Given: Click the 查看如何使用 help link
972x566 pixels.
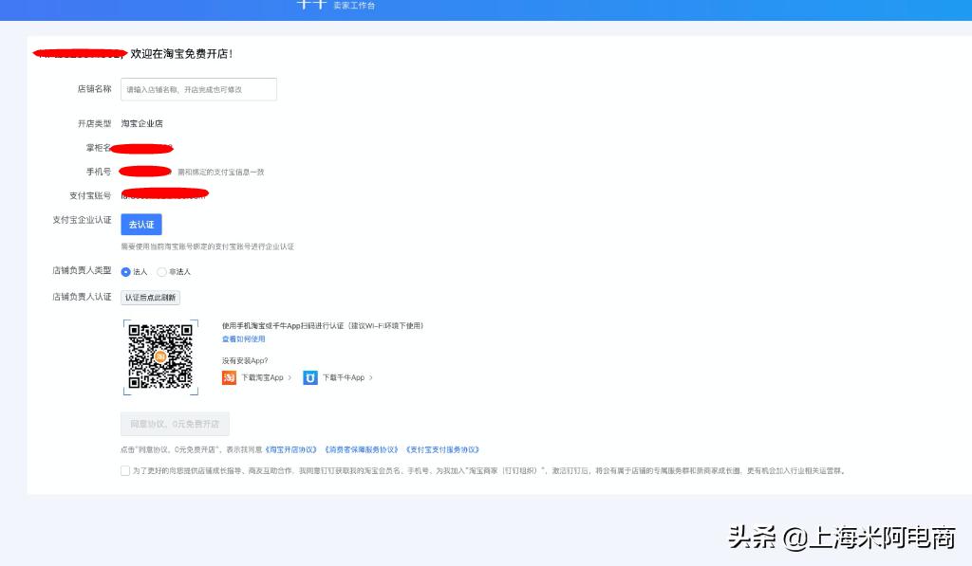Looking at the screenshot, I should [245, 339].
